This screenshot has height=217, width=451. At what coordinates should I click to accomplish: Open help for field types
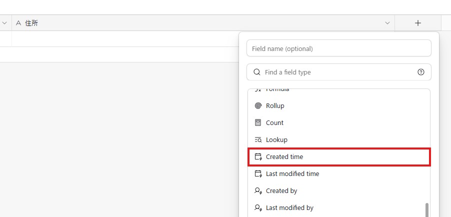pyautogui.click(x=421, y=72)
